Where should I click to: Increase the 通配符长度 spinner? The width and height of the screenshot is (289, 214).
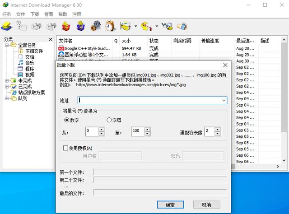point(218,130)
